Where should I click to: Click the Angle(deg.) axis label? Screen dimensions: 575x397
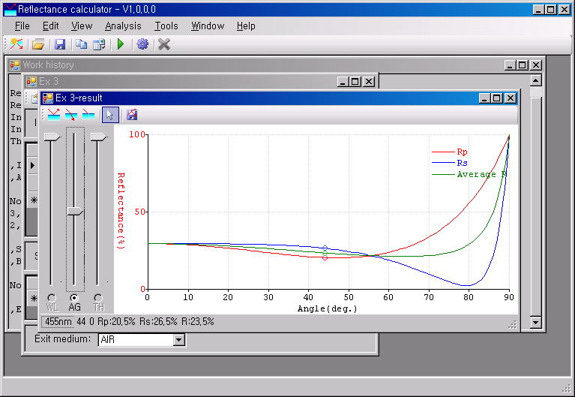327,309
